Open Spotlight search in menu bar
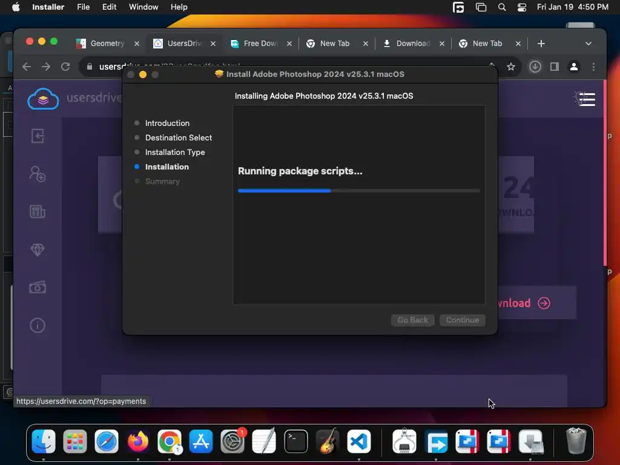The width and height of the screenshot is (620, 465). pyautogui.click(x=502, y=7)
